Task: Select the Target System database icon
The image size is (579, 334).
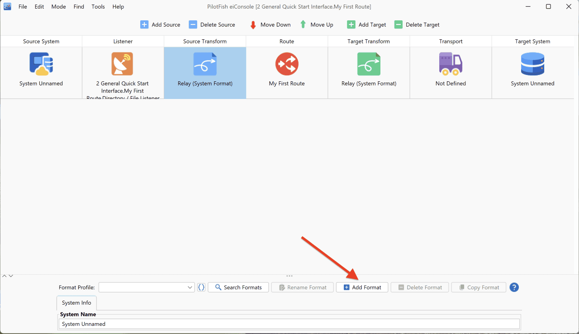Action: pos(532,64)
